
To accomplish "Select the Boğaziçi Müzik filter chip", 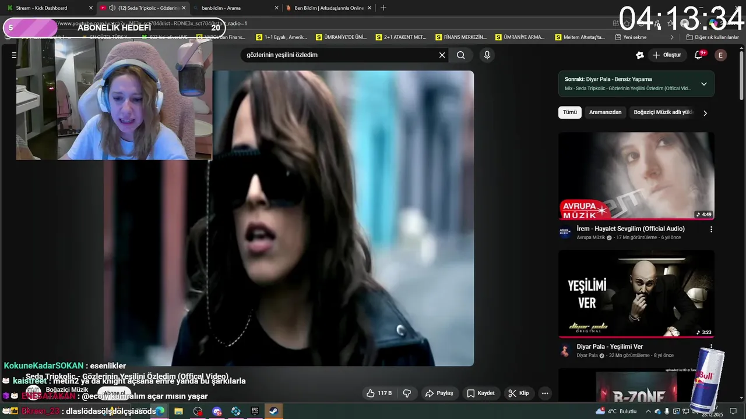I will tap(664, 112).
